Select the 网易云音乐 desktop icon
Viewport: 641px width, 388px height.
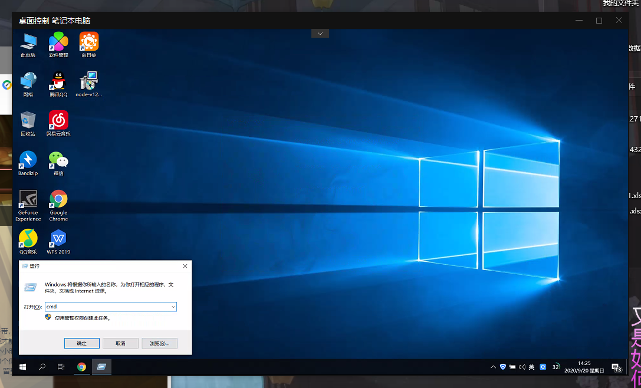(x=58, y=121)
